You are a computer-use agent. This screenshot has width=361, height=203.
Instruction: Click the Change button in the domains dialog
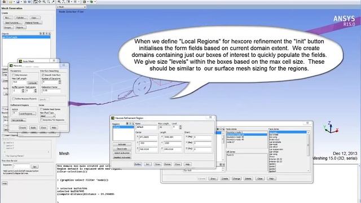pyautogui.click(x=236, y=179)
